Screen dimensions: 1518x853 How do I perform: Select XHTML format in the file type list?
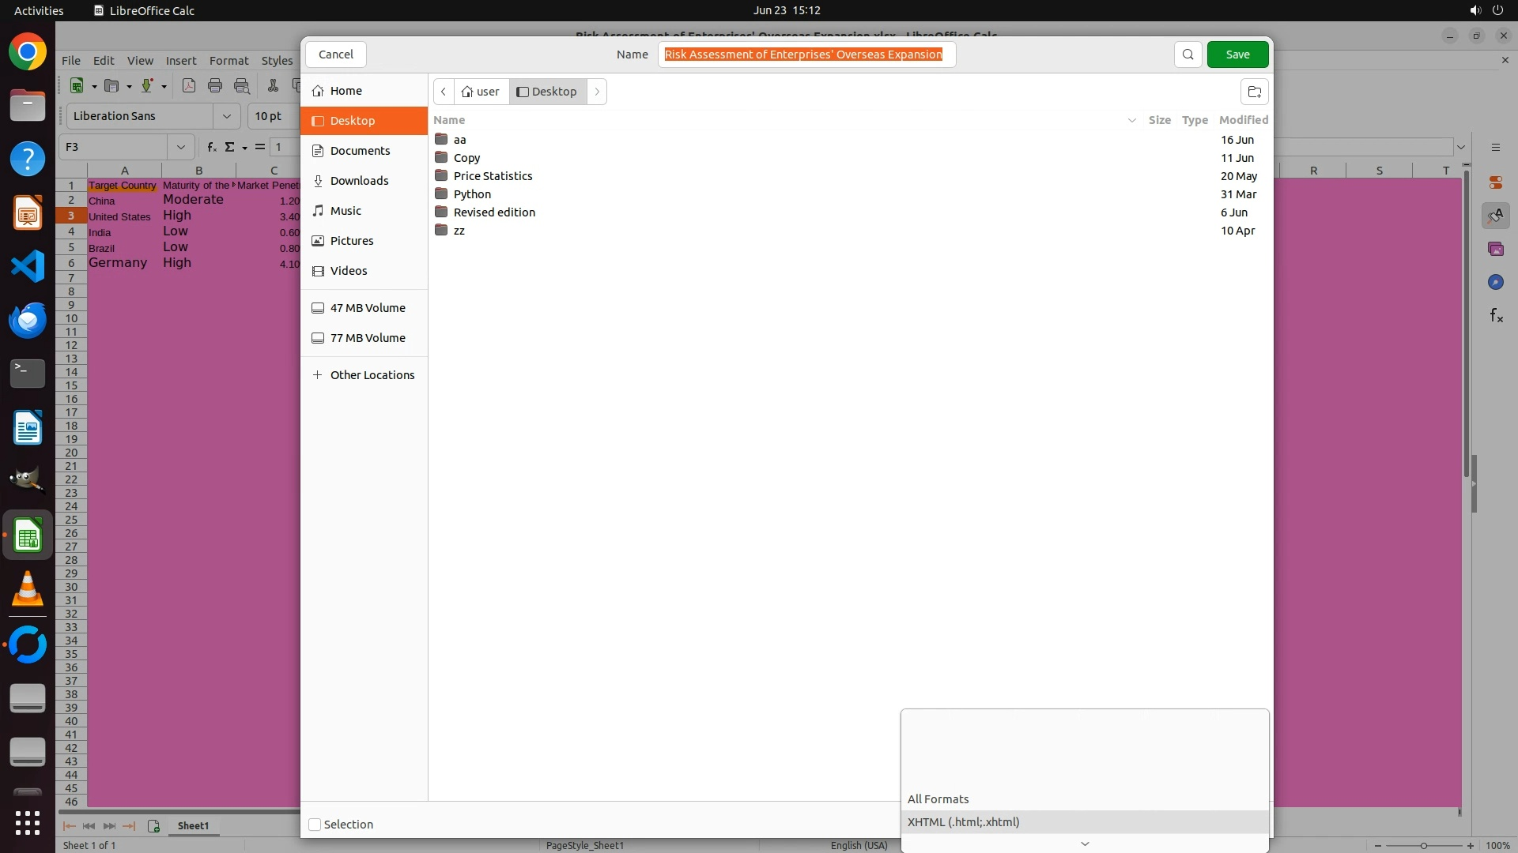pyautogui.click(x=964, y=822)
